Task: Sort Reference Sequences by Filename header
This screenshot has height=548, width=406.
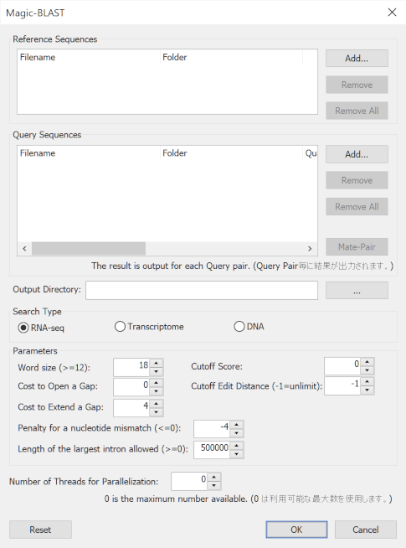Action: click(89, 57)
